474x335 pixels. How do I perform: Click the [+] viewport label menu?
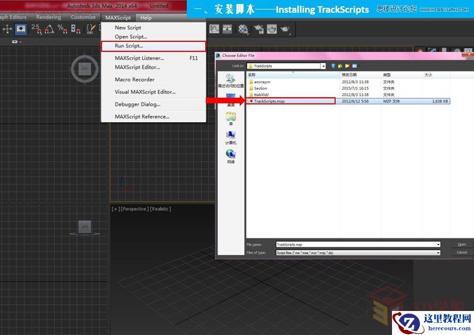[115, 209]
